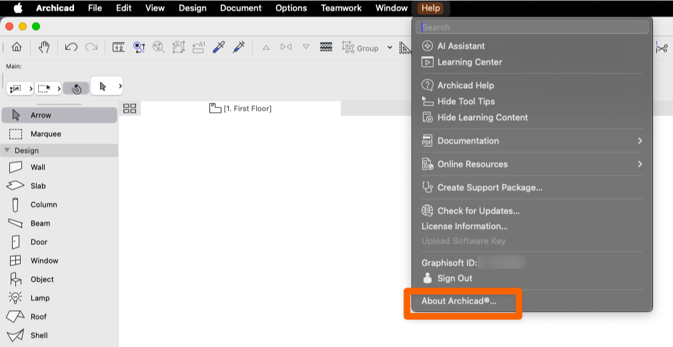
Task: Open the View menu
Action: (x=155, y=8)
